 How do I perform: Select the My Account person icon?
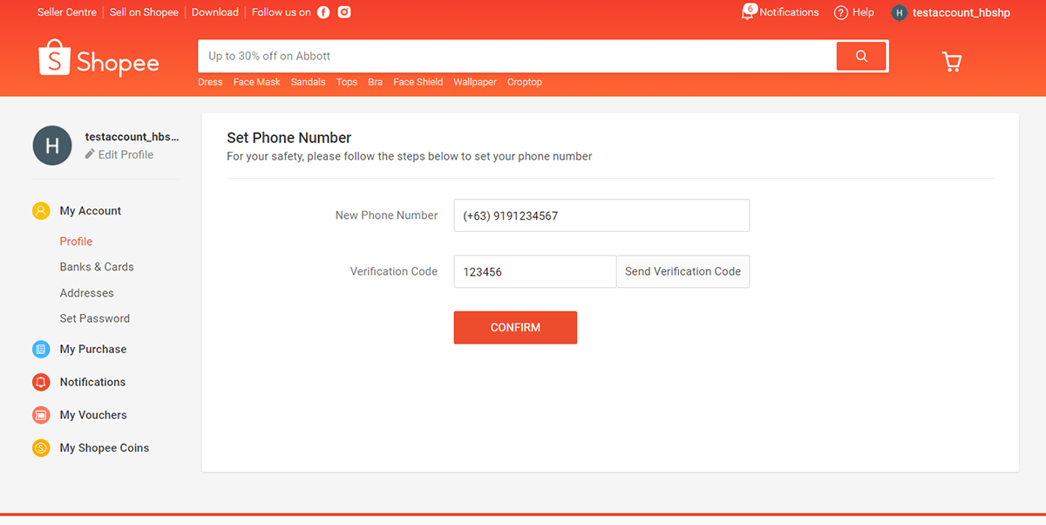coord(40,210)
